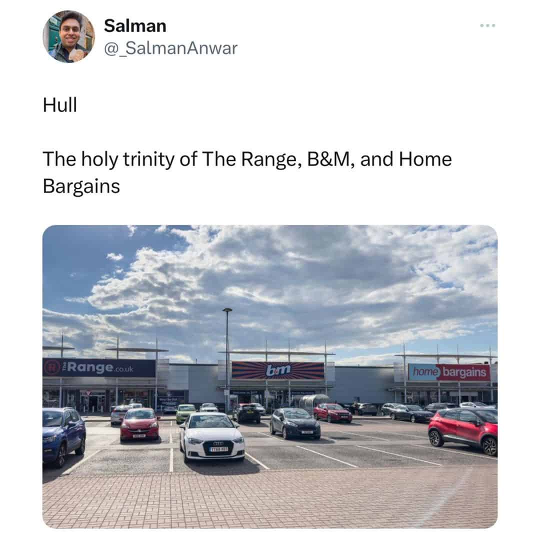Click the blue SUV at photo's left edge
Screen dimensions: 540x540
click(63, 436)
